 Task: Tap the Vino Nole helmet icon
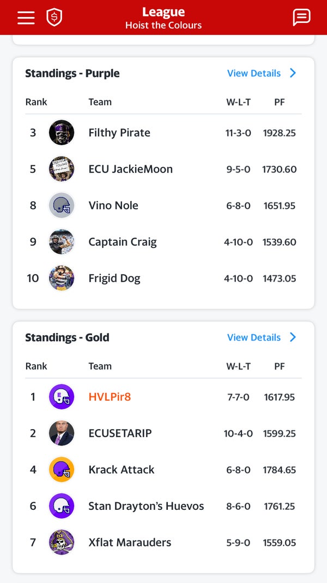tap(62, 205)
